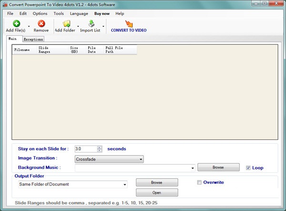The width and height of the screenshot is (286, 211).
Task: Expand the Import List dropdown arrow
Action: click(103, 26)
